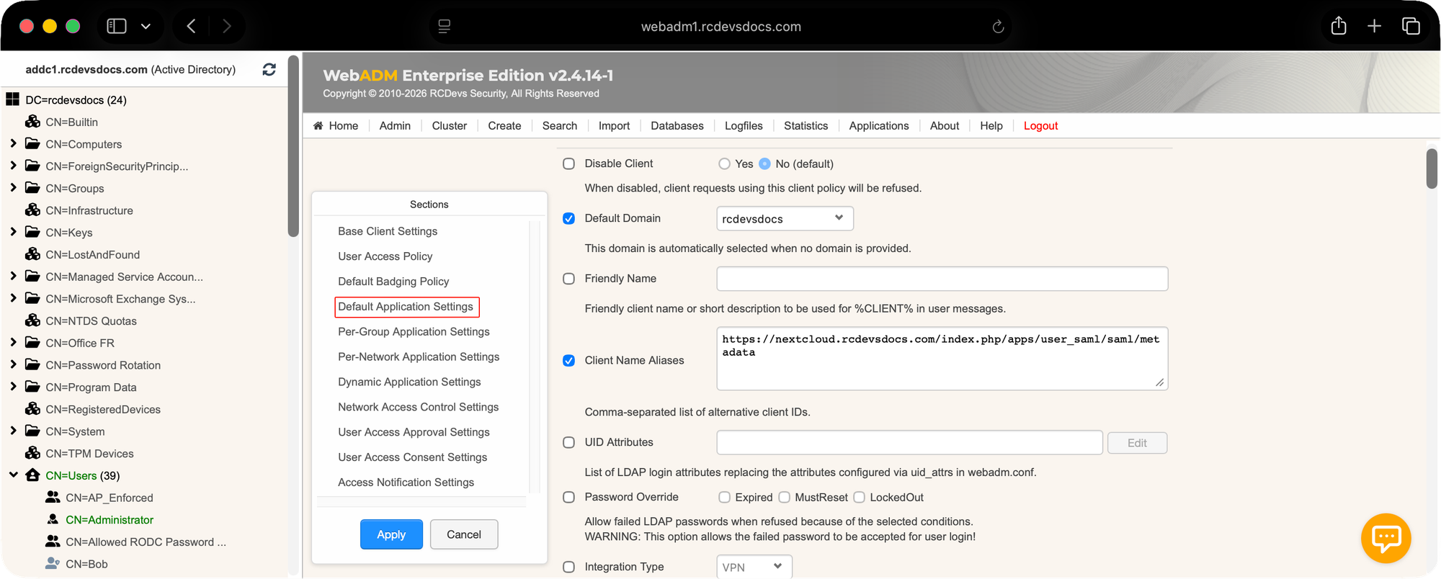Open the Default Application Settings section
The height and width of the screenshot is (579, 1441).
[x=406, y=307]
